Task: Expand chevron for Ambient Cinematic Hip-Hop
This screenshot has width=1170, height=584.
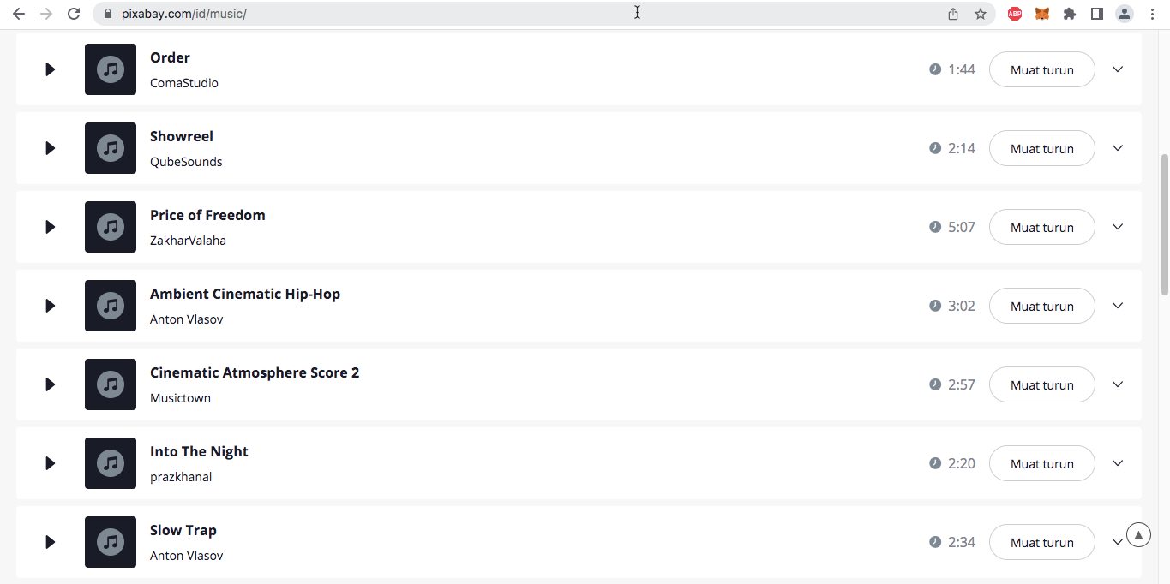Action: tap(1118, 306)
